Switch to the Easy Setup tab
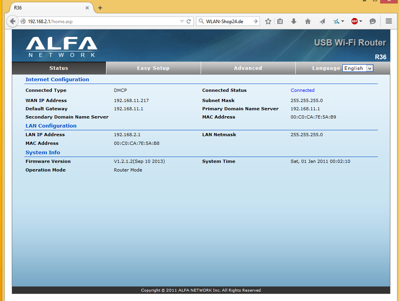Image resolution: width=399 pixels, height=301 pixels. click(153, 68)
